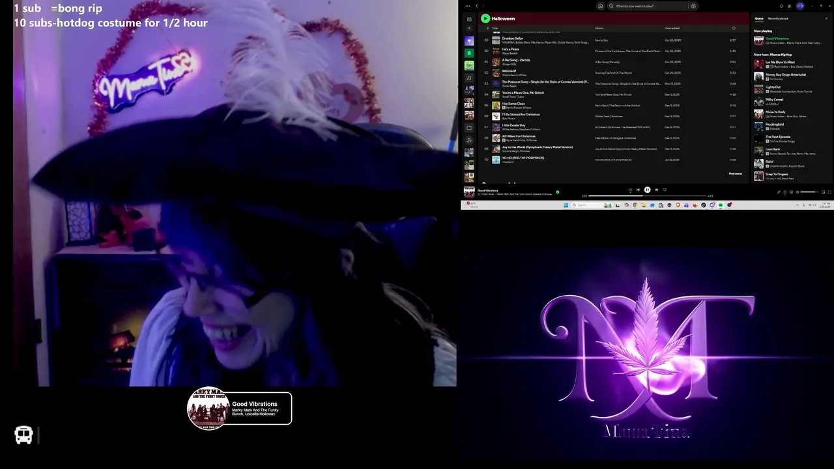Close the Queue panel
Viewport: 834px width, 469px height.
click(x=826, y=18)
